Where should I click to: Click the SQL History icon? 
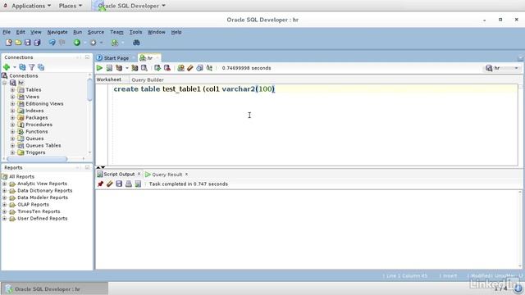[x=199, y=68]
